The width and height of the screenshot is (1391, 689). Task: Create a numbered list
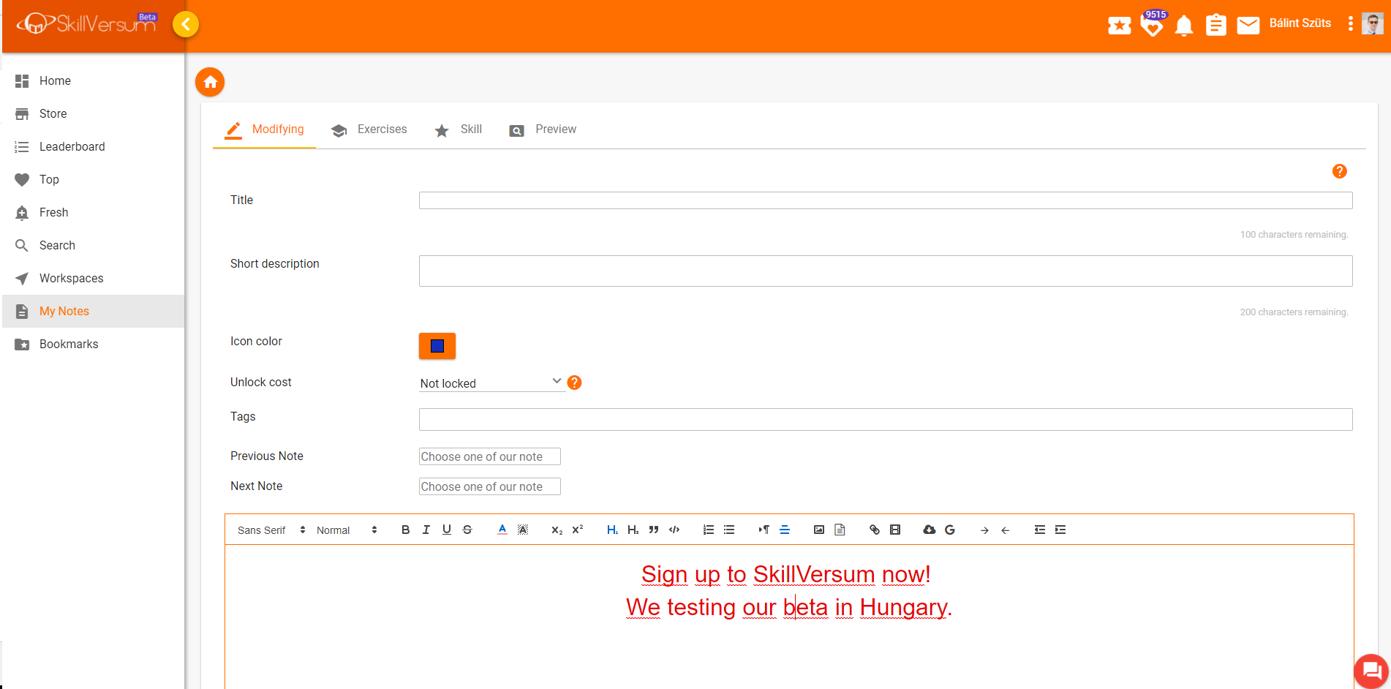[709, 530]
